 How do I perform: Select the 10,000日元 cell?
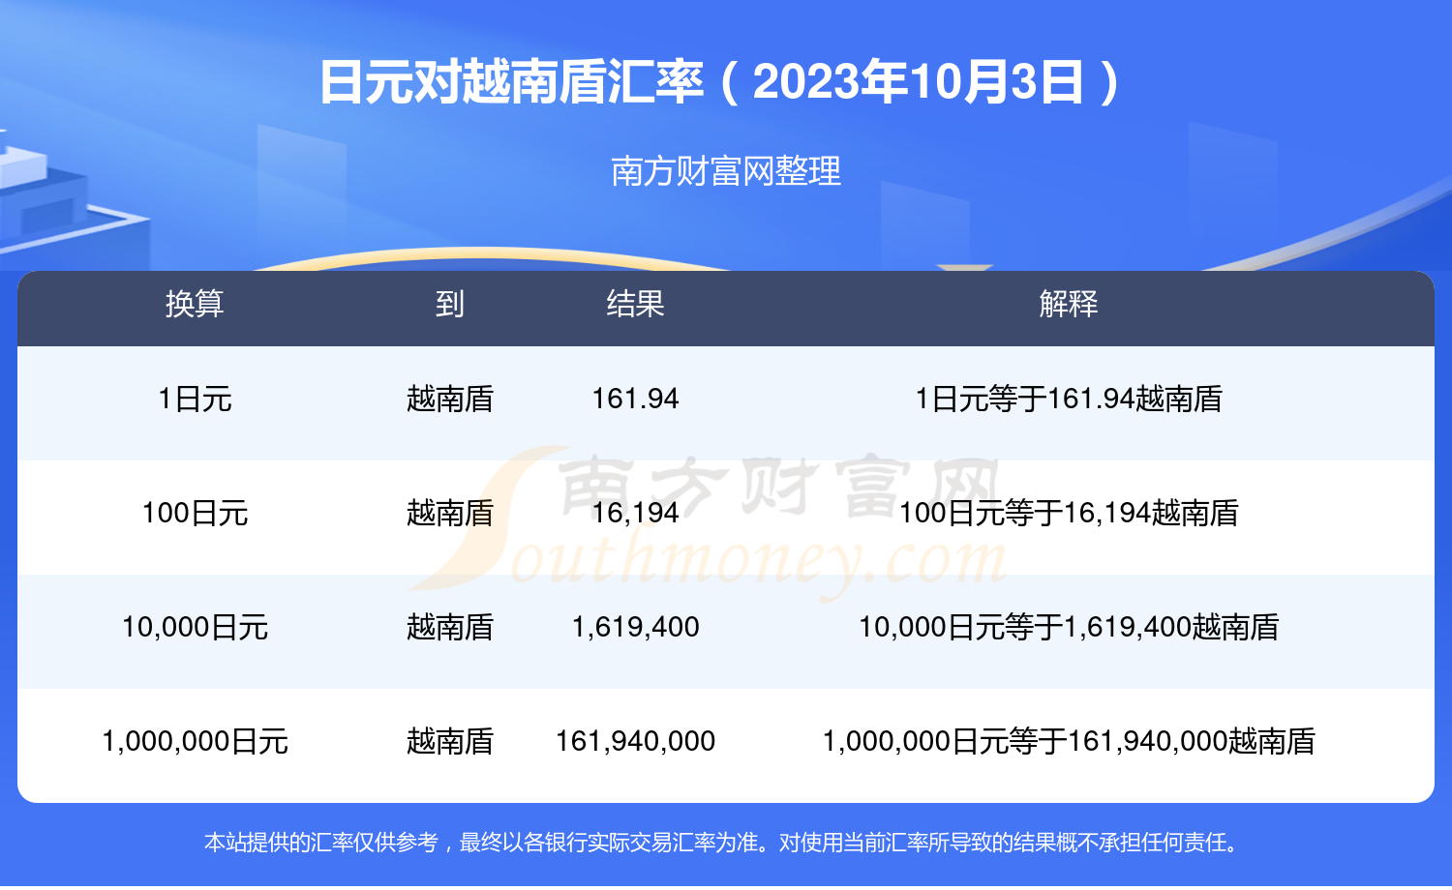click(x=195, y=627)
